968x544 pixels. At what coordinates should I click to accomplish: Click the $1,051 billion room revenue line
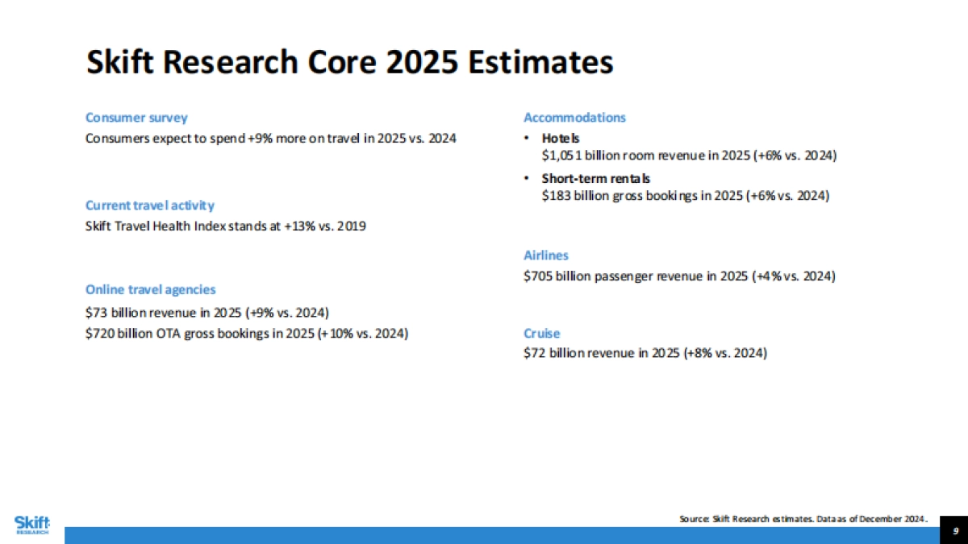point(689,156)
